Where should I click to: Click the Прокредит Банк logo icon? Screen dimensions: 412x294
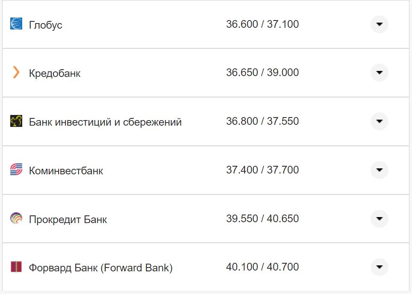tap(16, 219)
